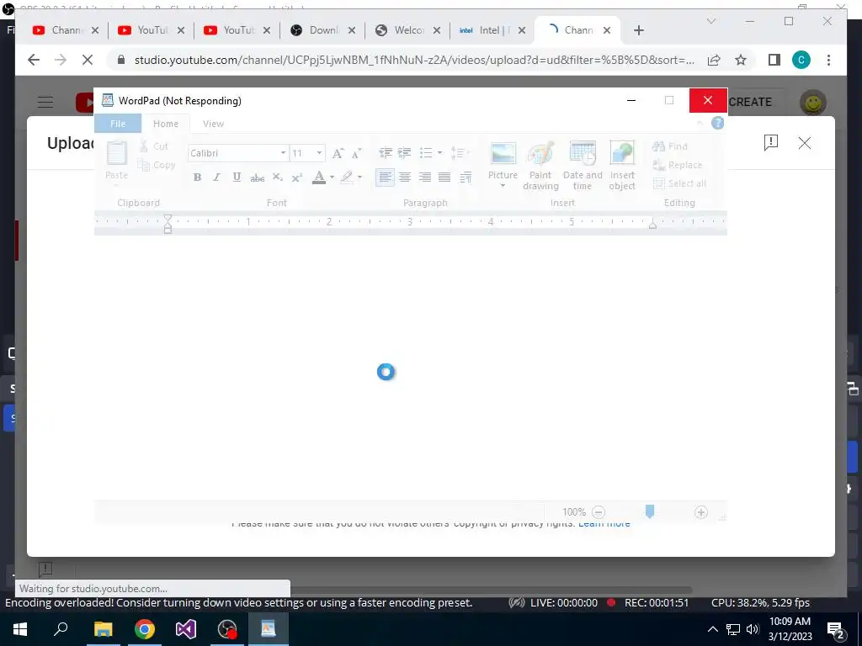Switch to the WordPad View tab
The height and width of the screenshot is (646, 862).
coord(213,124)
